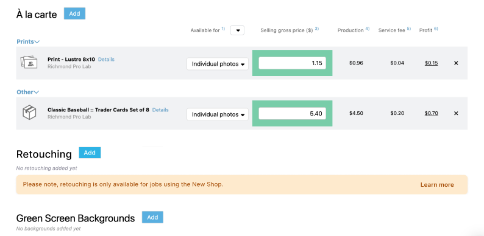
Task: Edit the 5.40 selling price field
Action: tap(293, 113)
